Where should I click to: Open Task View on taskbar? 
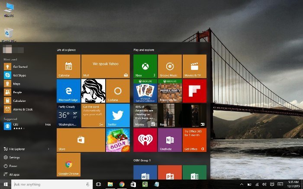pyautogui.click(x=99, y=184)
